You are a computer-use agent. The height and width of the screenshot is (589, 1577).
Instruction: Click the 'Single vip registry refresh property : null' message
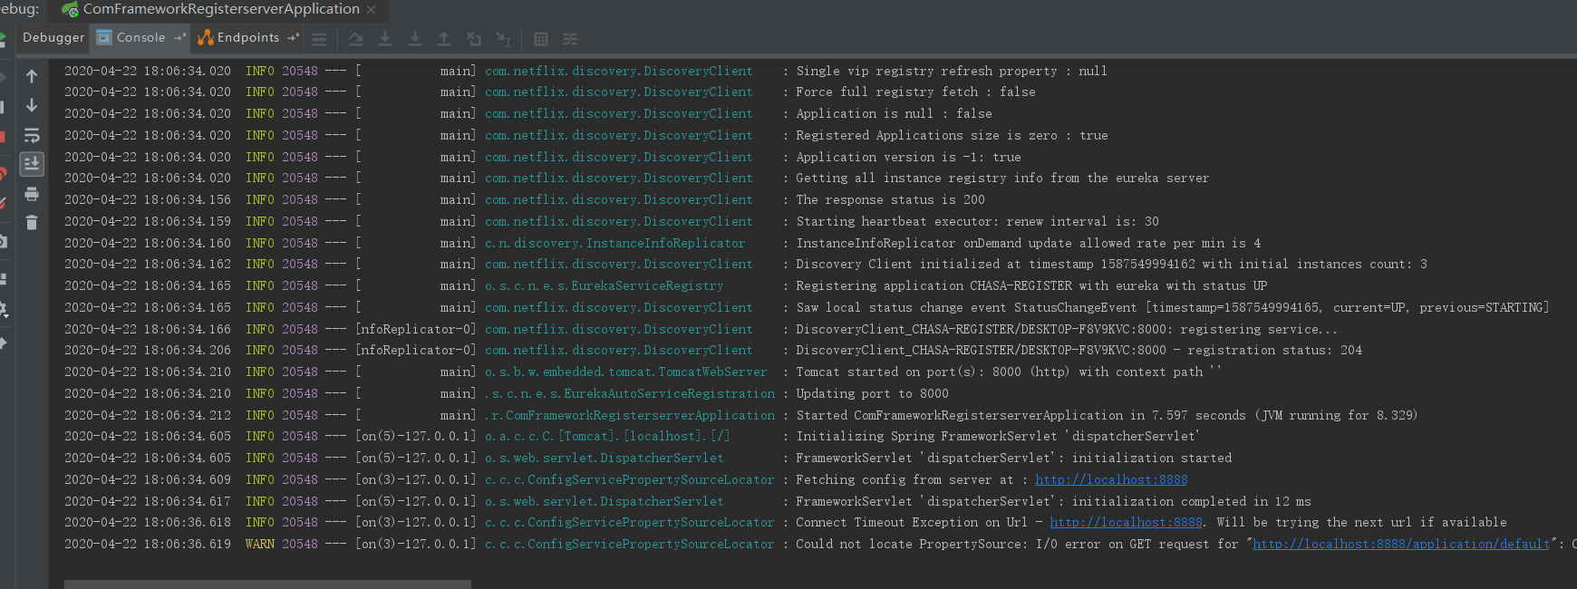[x=952, y=71]
